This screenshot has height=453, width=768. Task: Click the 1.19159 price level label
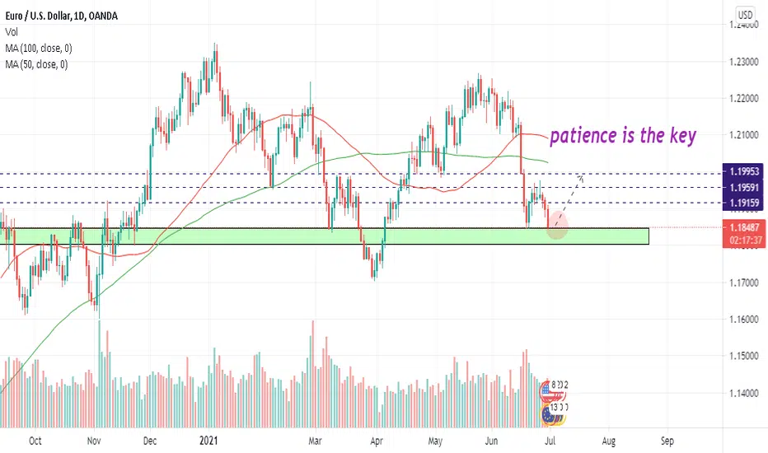[743, 203]
